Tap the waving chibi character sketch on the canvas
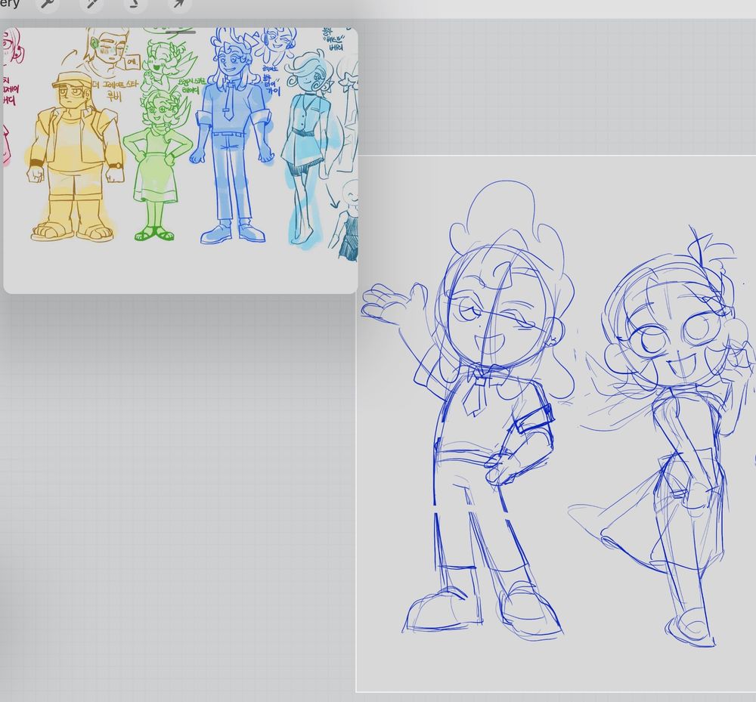The height and width of the screenshot is (702, 756). click(x=466, y=410)
